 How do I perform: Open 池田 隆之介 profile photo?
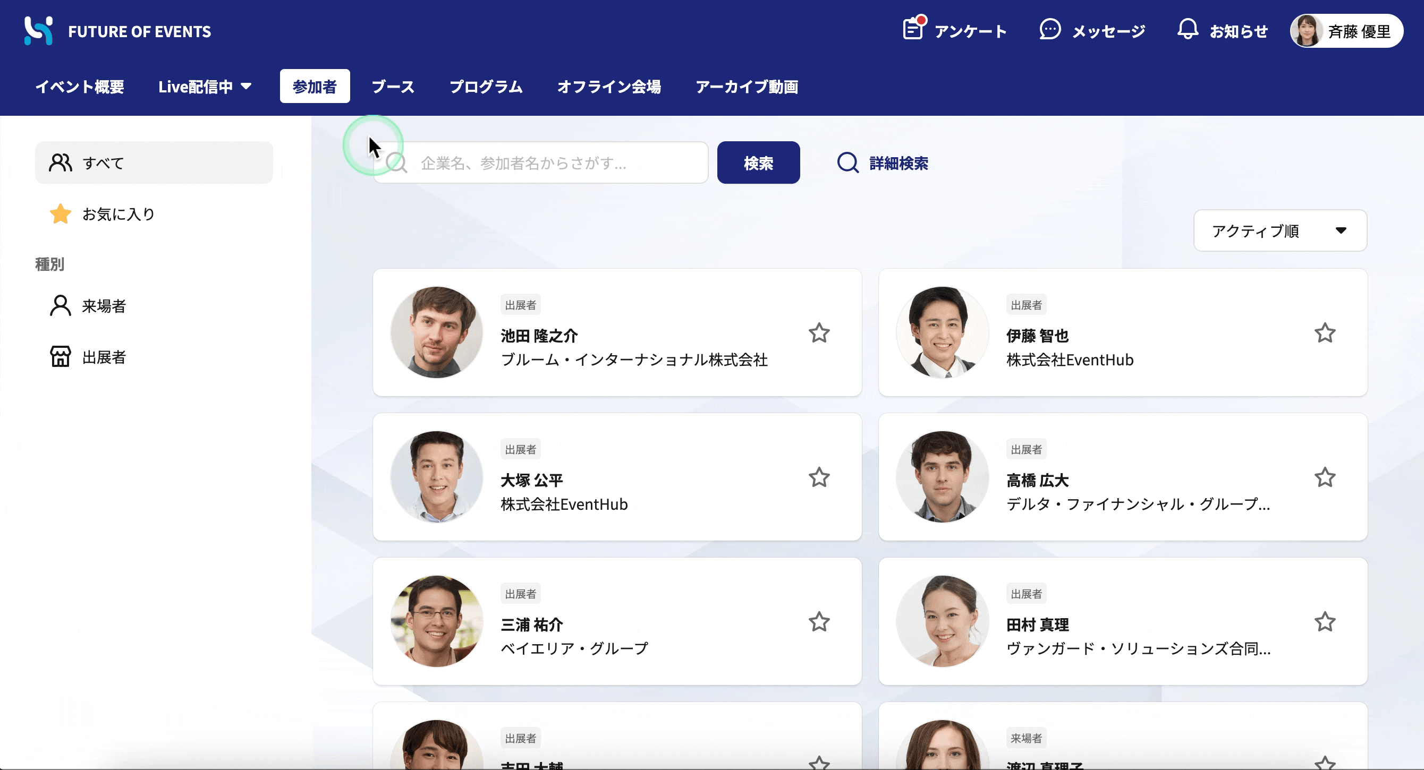coord(436,332)
